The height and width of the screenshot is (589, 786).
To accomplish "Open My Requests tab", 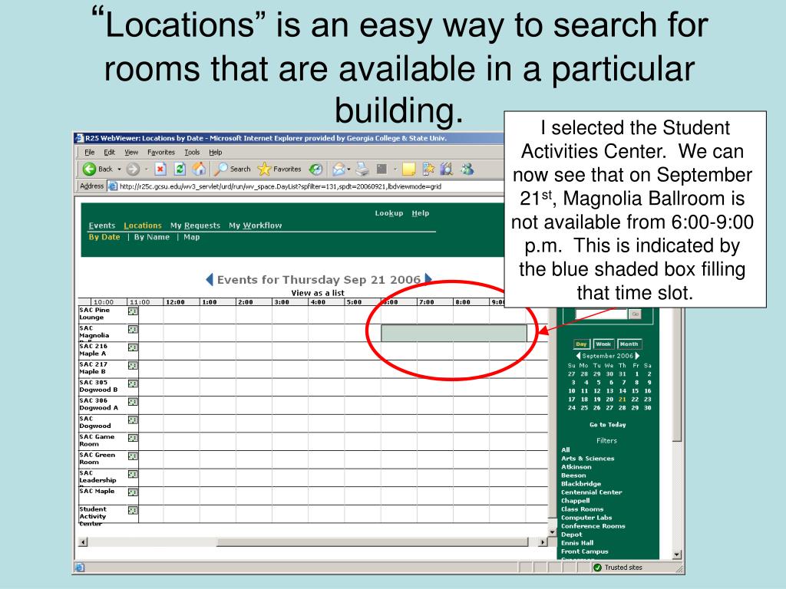I will [195, 225].
